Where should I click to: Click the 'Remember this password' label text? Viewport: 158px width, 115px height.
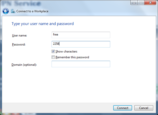coord(72,57)
